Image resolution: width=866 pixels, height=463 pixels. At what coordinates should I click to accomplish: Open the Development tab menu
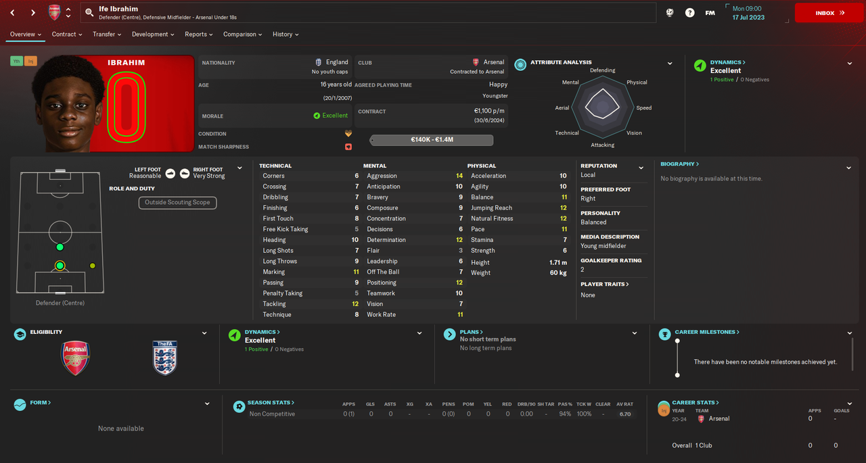click(153, 34)
